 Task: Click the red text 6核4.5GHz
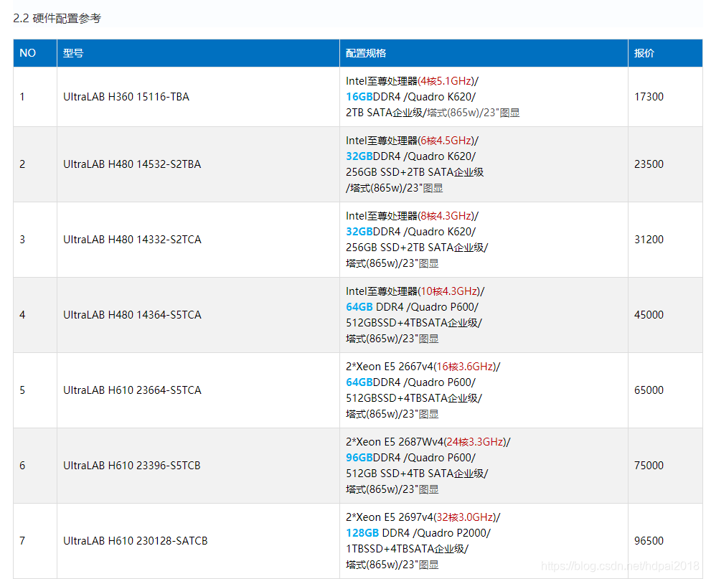click(446, 141)
